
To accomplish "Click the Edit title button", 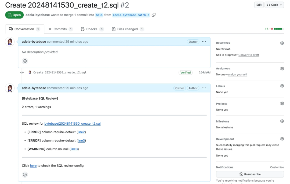I will point(259,5).
